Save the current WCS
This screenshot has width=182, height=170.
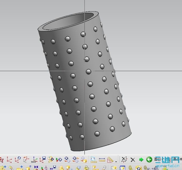point(43,160)
